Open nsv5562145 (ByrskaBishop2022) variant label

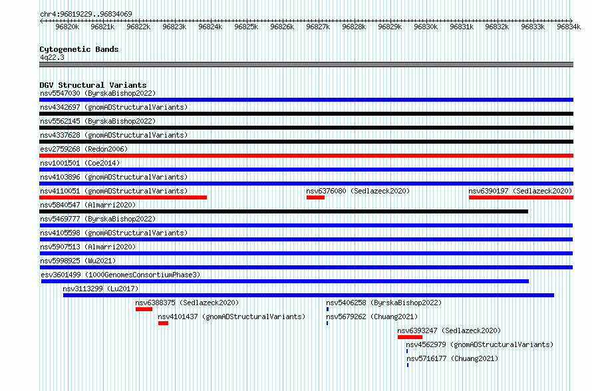(x=98, y=121)
